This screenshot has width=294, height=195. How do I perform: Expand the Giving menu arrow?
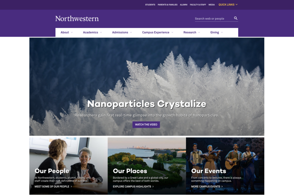222,32
